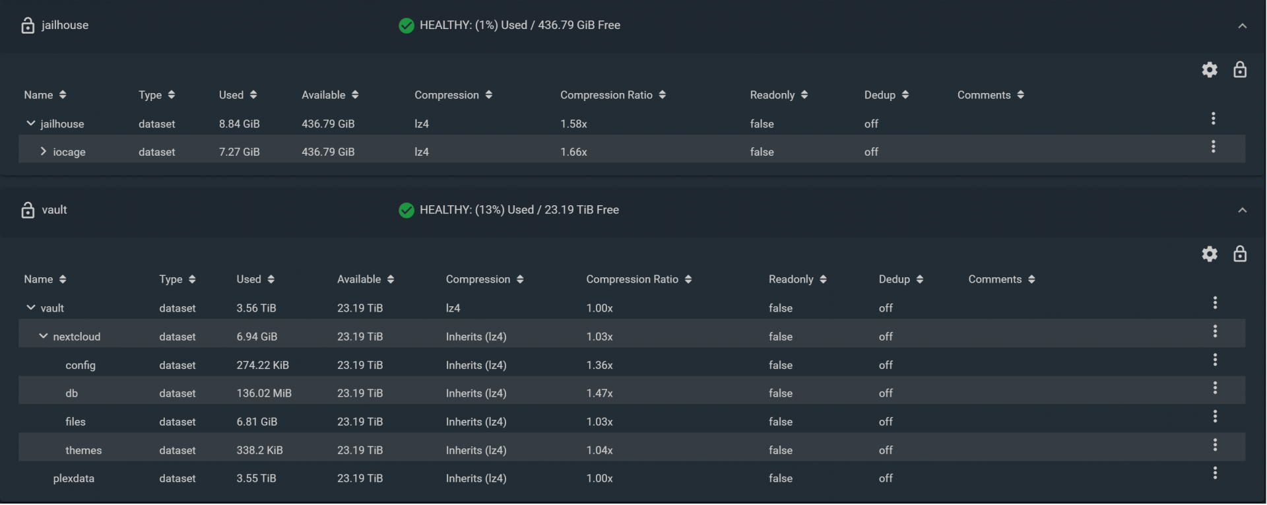
Task: Collapse the vault pool panel
Action: tap(1242, 210)
